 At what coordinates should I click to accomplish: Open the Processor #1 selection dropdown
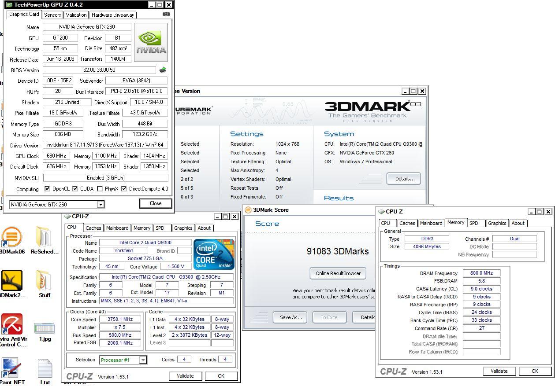[143, 360]
